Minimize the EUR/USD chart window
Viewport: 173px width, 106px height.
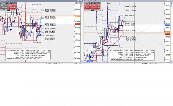[x=168, y=1]
